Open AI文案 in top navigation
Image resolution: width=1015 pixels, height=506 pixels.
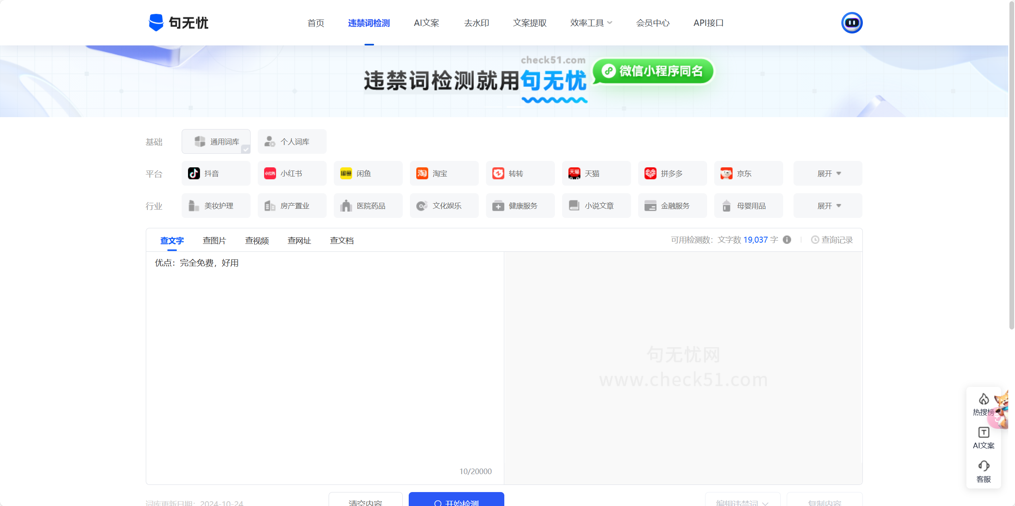426,23
